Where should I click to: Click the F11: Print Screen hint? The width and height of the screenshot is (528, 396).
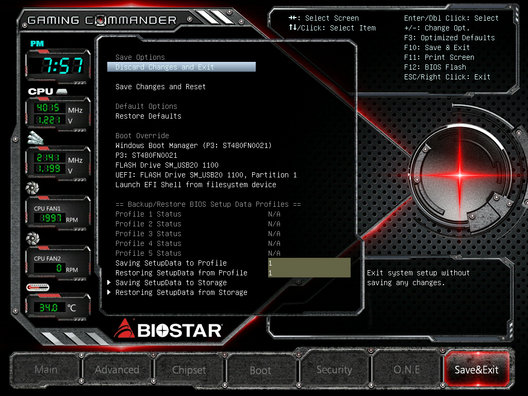[x=439, y=57]
